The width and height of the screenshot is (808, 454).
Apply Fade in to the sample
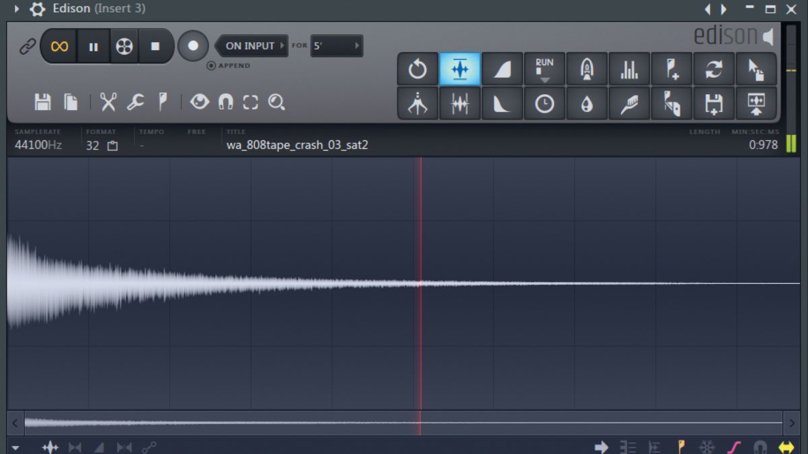[x=502, y=67]
